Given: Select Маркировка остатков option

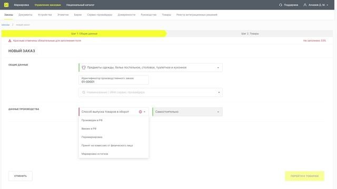Looking at the screenshot, I should tap(114, 154).
